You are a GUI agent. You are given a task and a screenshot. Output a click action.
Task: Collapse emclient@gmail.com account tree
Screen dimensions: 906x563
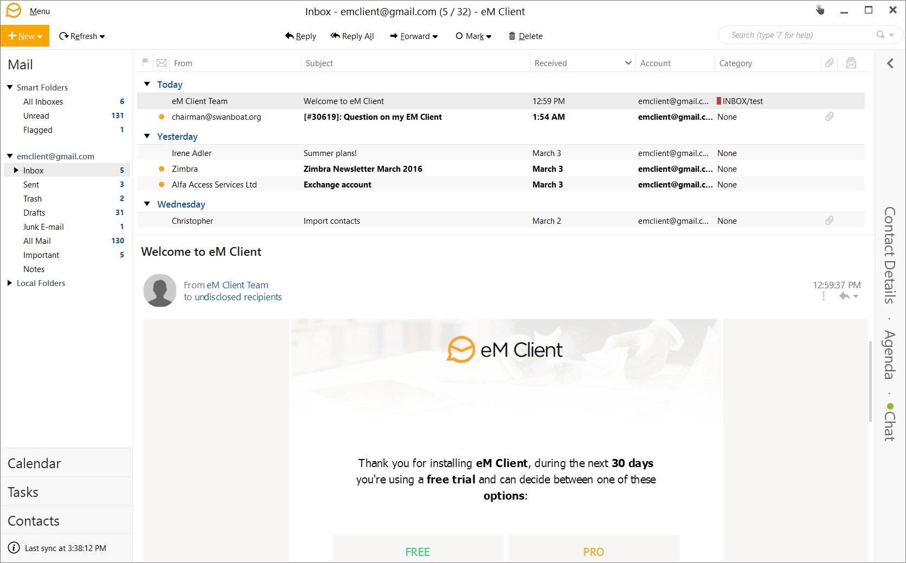(10, 156)
